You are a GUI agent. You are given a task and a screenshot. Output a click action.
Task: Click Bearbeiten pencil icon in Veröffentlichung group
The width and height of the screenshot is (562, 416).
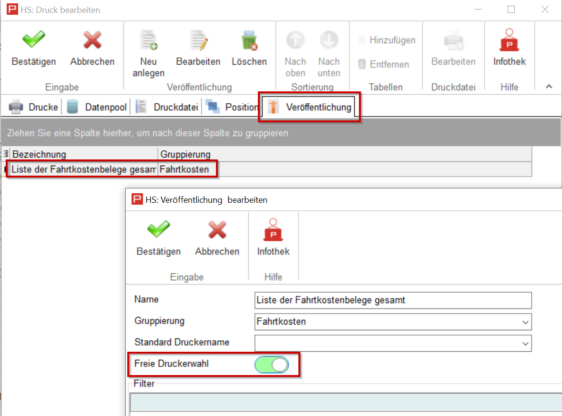[198, 41]
